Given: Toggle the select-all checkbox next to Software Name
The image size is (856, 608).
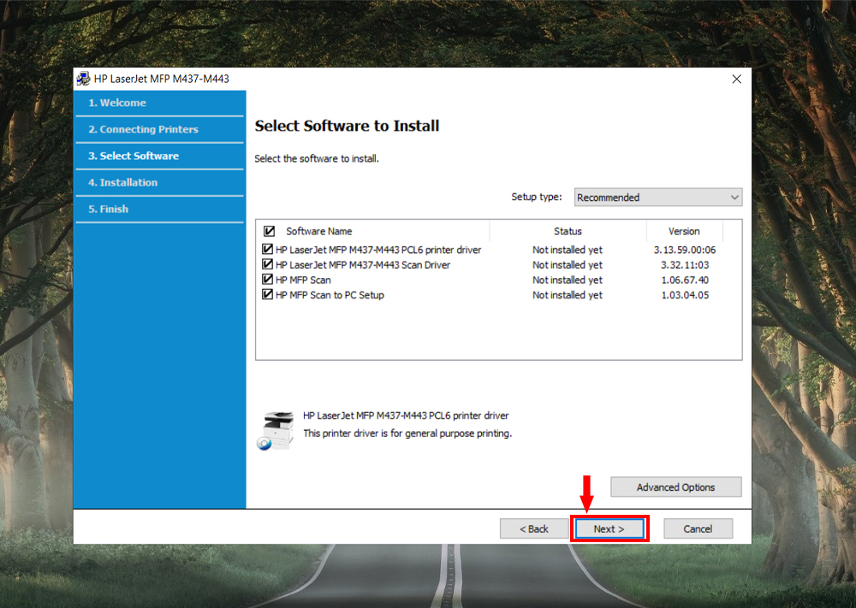Looking at the screenshot, I should point(269,231).
